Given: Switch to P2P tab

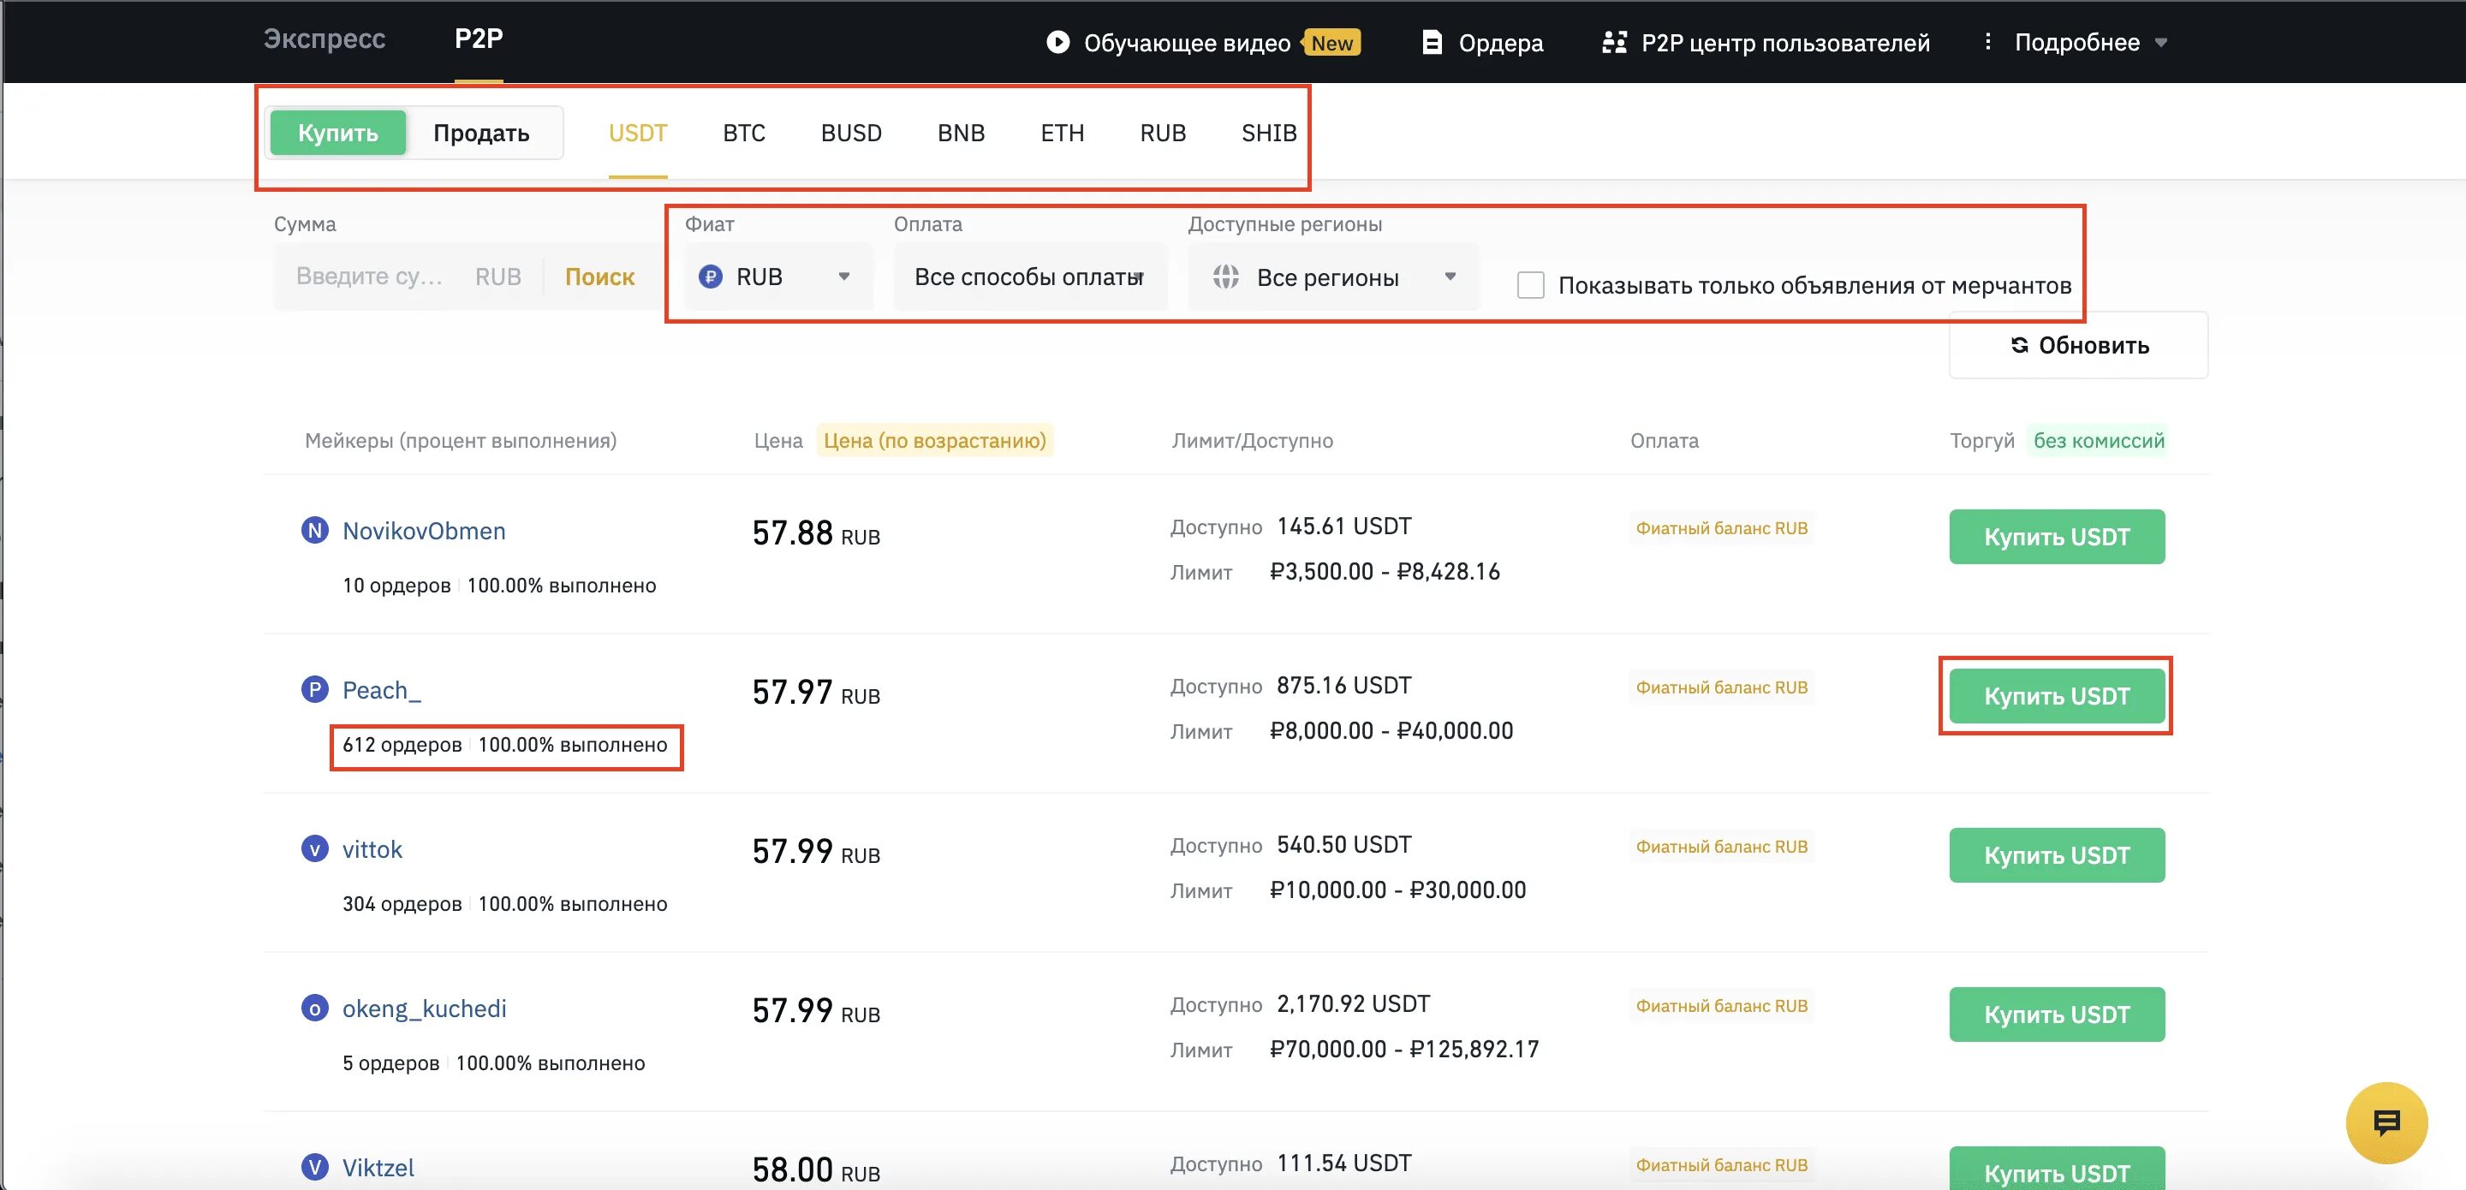Looking at the screenshot, I should click(x=479, y=39).
